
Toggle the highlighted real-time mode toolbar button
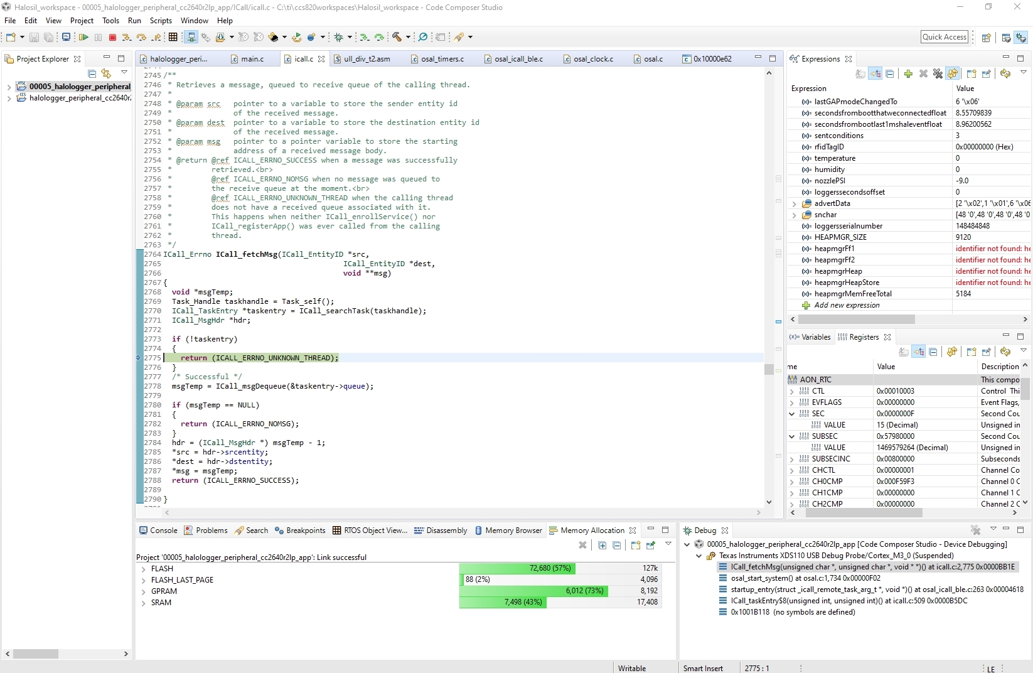coord(191,38)
